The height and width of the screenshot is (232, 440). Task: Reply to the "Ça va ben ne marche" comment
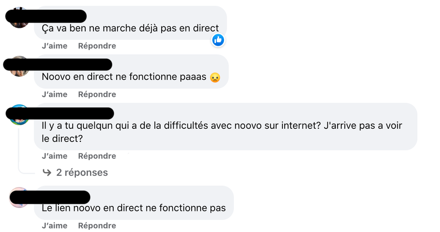coord(97,46)
